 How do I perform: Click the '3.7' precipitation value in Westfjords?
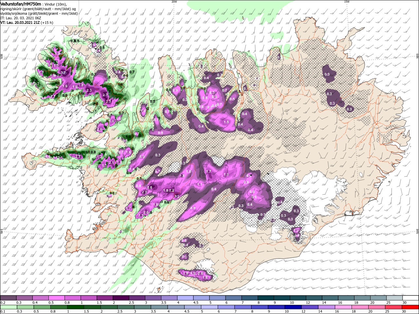click(x=63, y=73)
